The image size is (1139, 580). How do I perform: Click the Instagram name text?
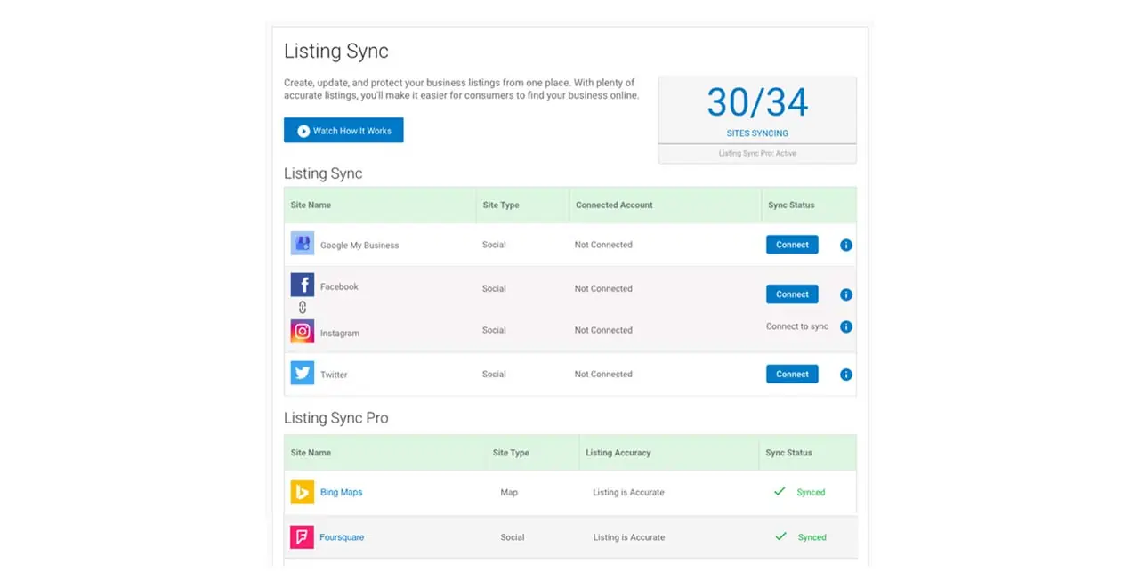[x=340, y=334]
